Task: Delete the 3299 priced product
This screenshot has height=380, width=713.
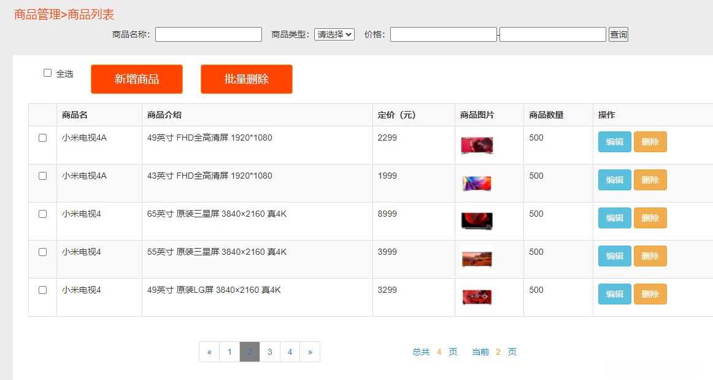Action: pos(650,294)
